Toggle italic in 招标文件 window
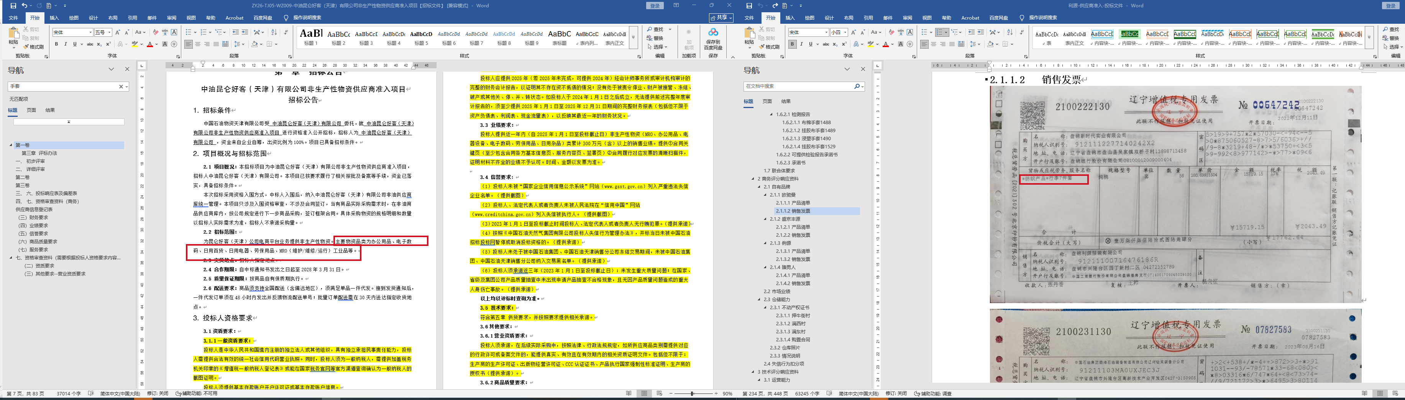 [66, 44]
